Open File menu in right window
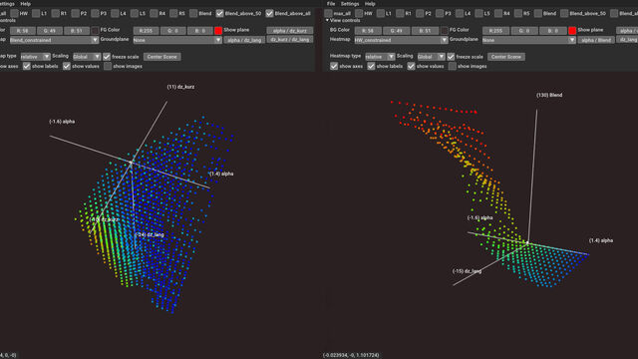The width and height of the screenshot is (638, 359). [331, 4]
